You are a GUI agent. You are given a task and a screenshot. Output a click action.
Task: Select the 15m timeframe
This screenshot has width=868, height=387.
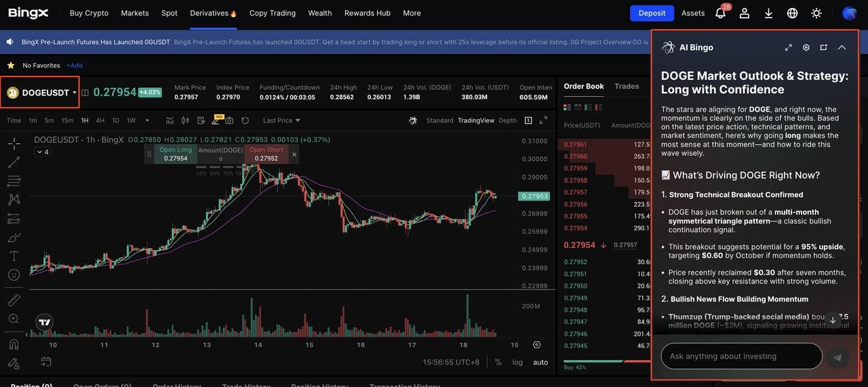click(67, 120)
